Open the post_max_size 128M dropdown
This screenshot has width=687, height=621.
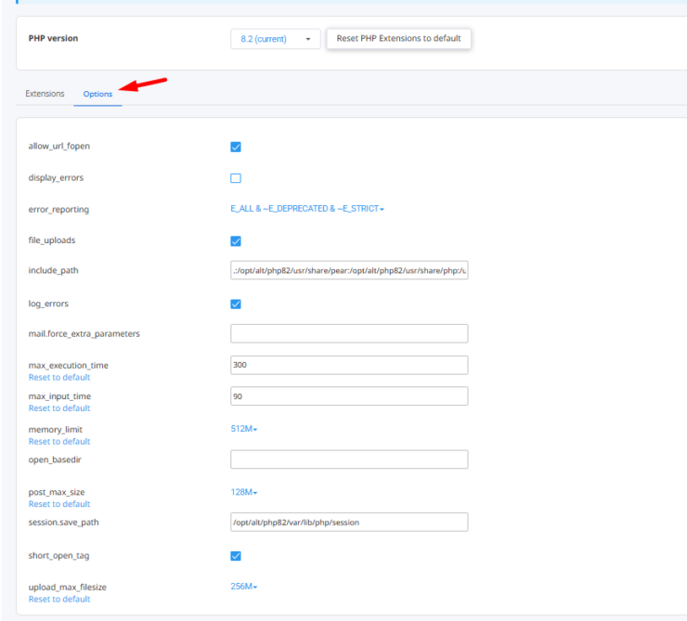[244, 492]
